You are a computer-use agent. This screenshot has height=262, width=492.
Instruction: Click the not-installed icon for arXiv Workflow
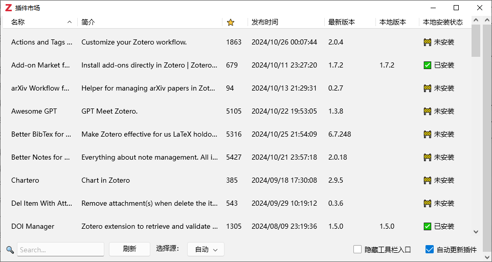tap(427, 88)
